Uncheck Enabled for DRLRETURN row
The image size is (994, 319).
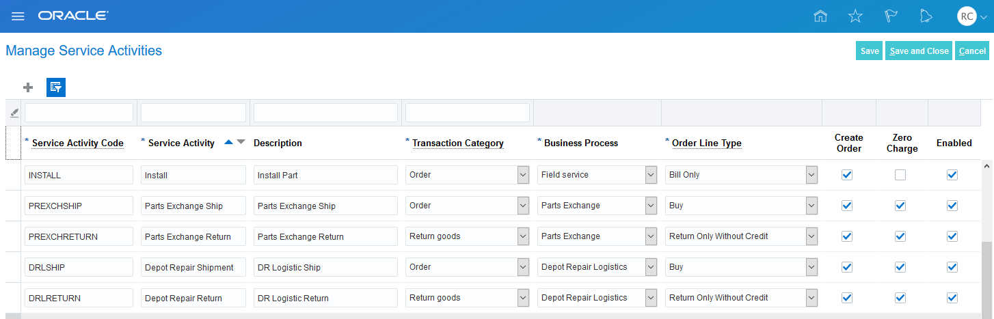(x=952, y=298)
